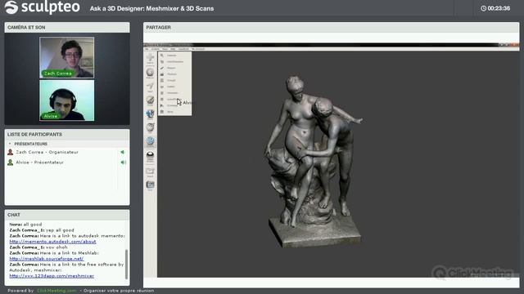The image size is (524, 294).
Task: Open the Shaders sphere tool
Action: [x=150, y=156]
